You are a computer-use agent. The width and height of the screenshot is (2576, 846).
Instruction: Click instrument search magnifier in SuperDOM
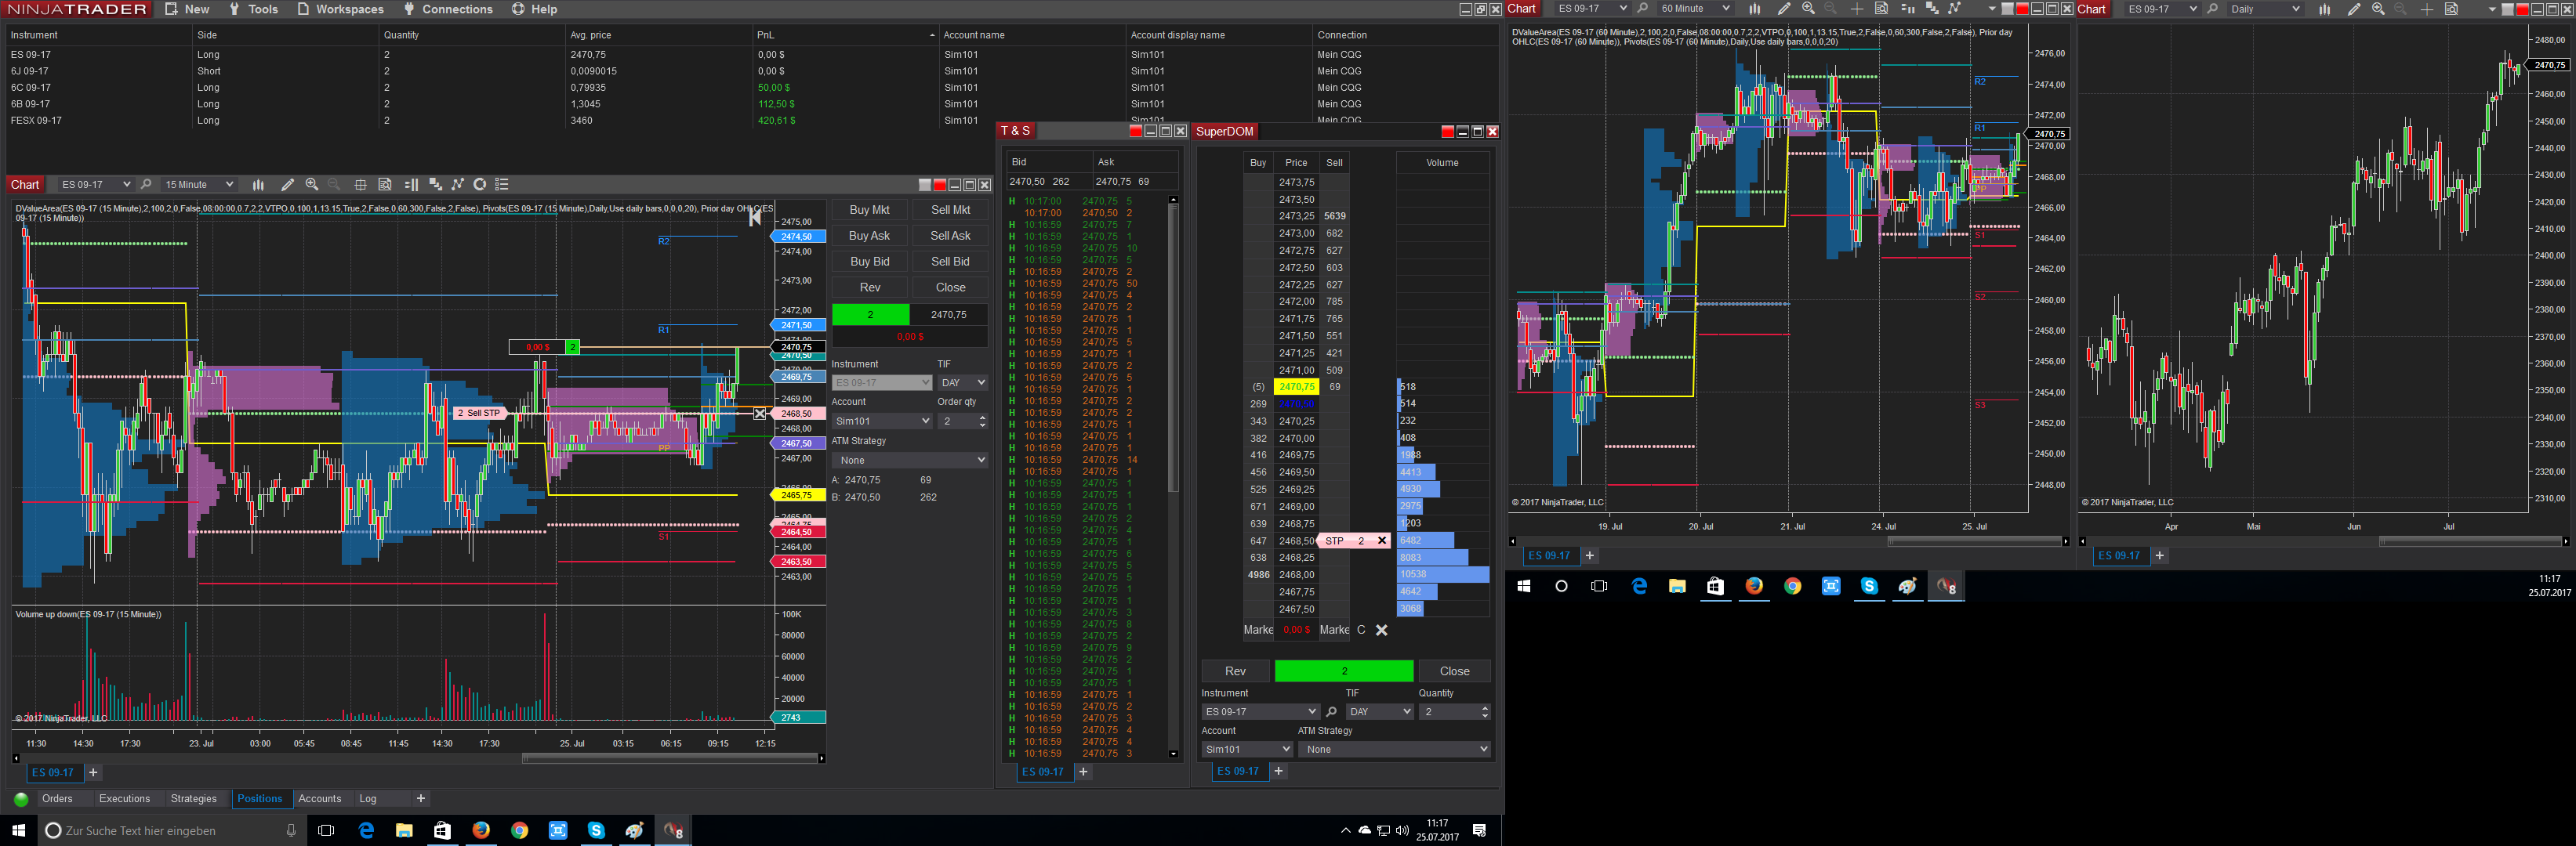tap(1331, 712)
